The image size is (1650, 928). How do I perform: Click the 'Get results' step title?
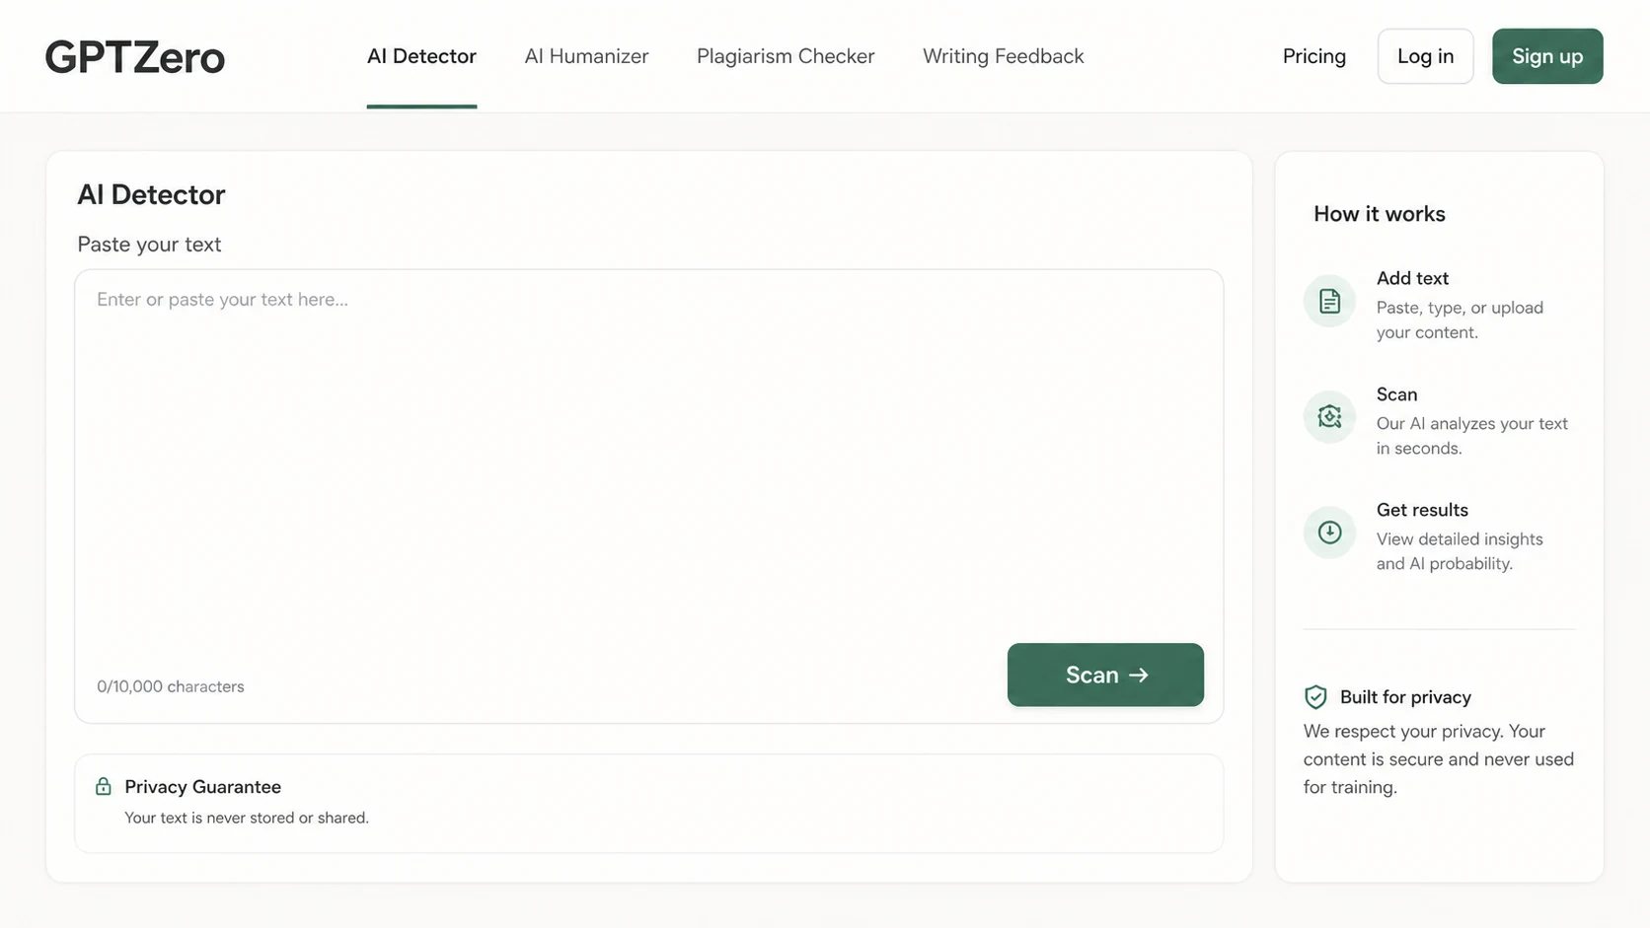click(x=1422, y=510)
